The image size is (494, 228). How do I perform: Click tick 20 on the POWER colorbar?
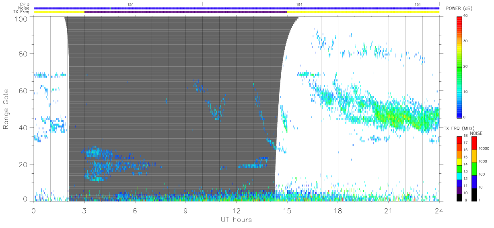[465, 67]
